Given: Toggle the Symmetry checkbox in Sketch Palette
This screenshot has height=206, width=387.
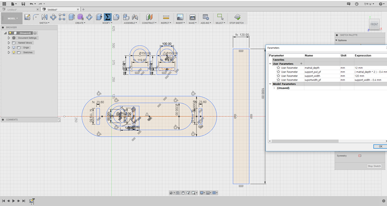Looking at the screenshot, I should click(x=359, y=156).
